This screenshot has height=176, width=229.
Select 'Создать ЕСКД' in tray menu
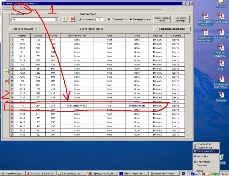(x=206, y=148)
